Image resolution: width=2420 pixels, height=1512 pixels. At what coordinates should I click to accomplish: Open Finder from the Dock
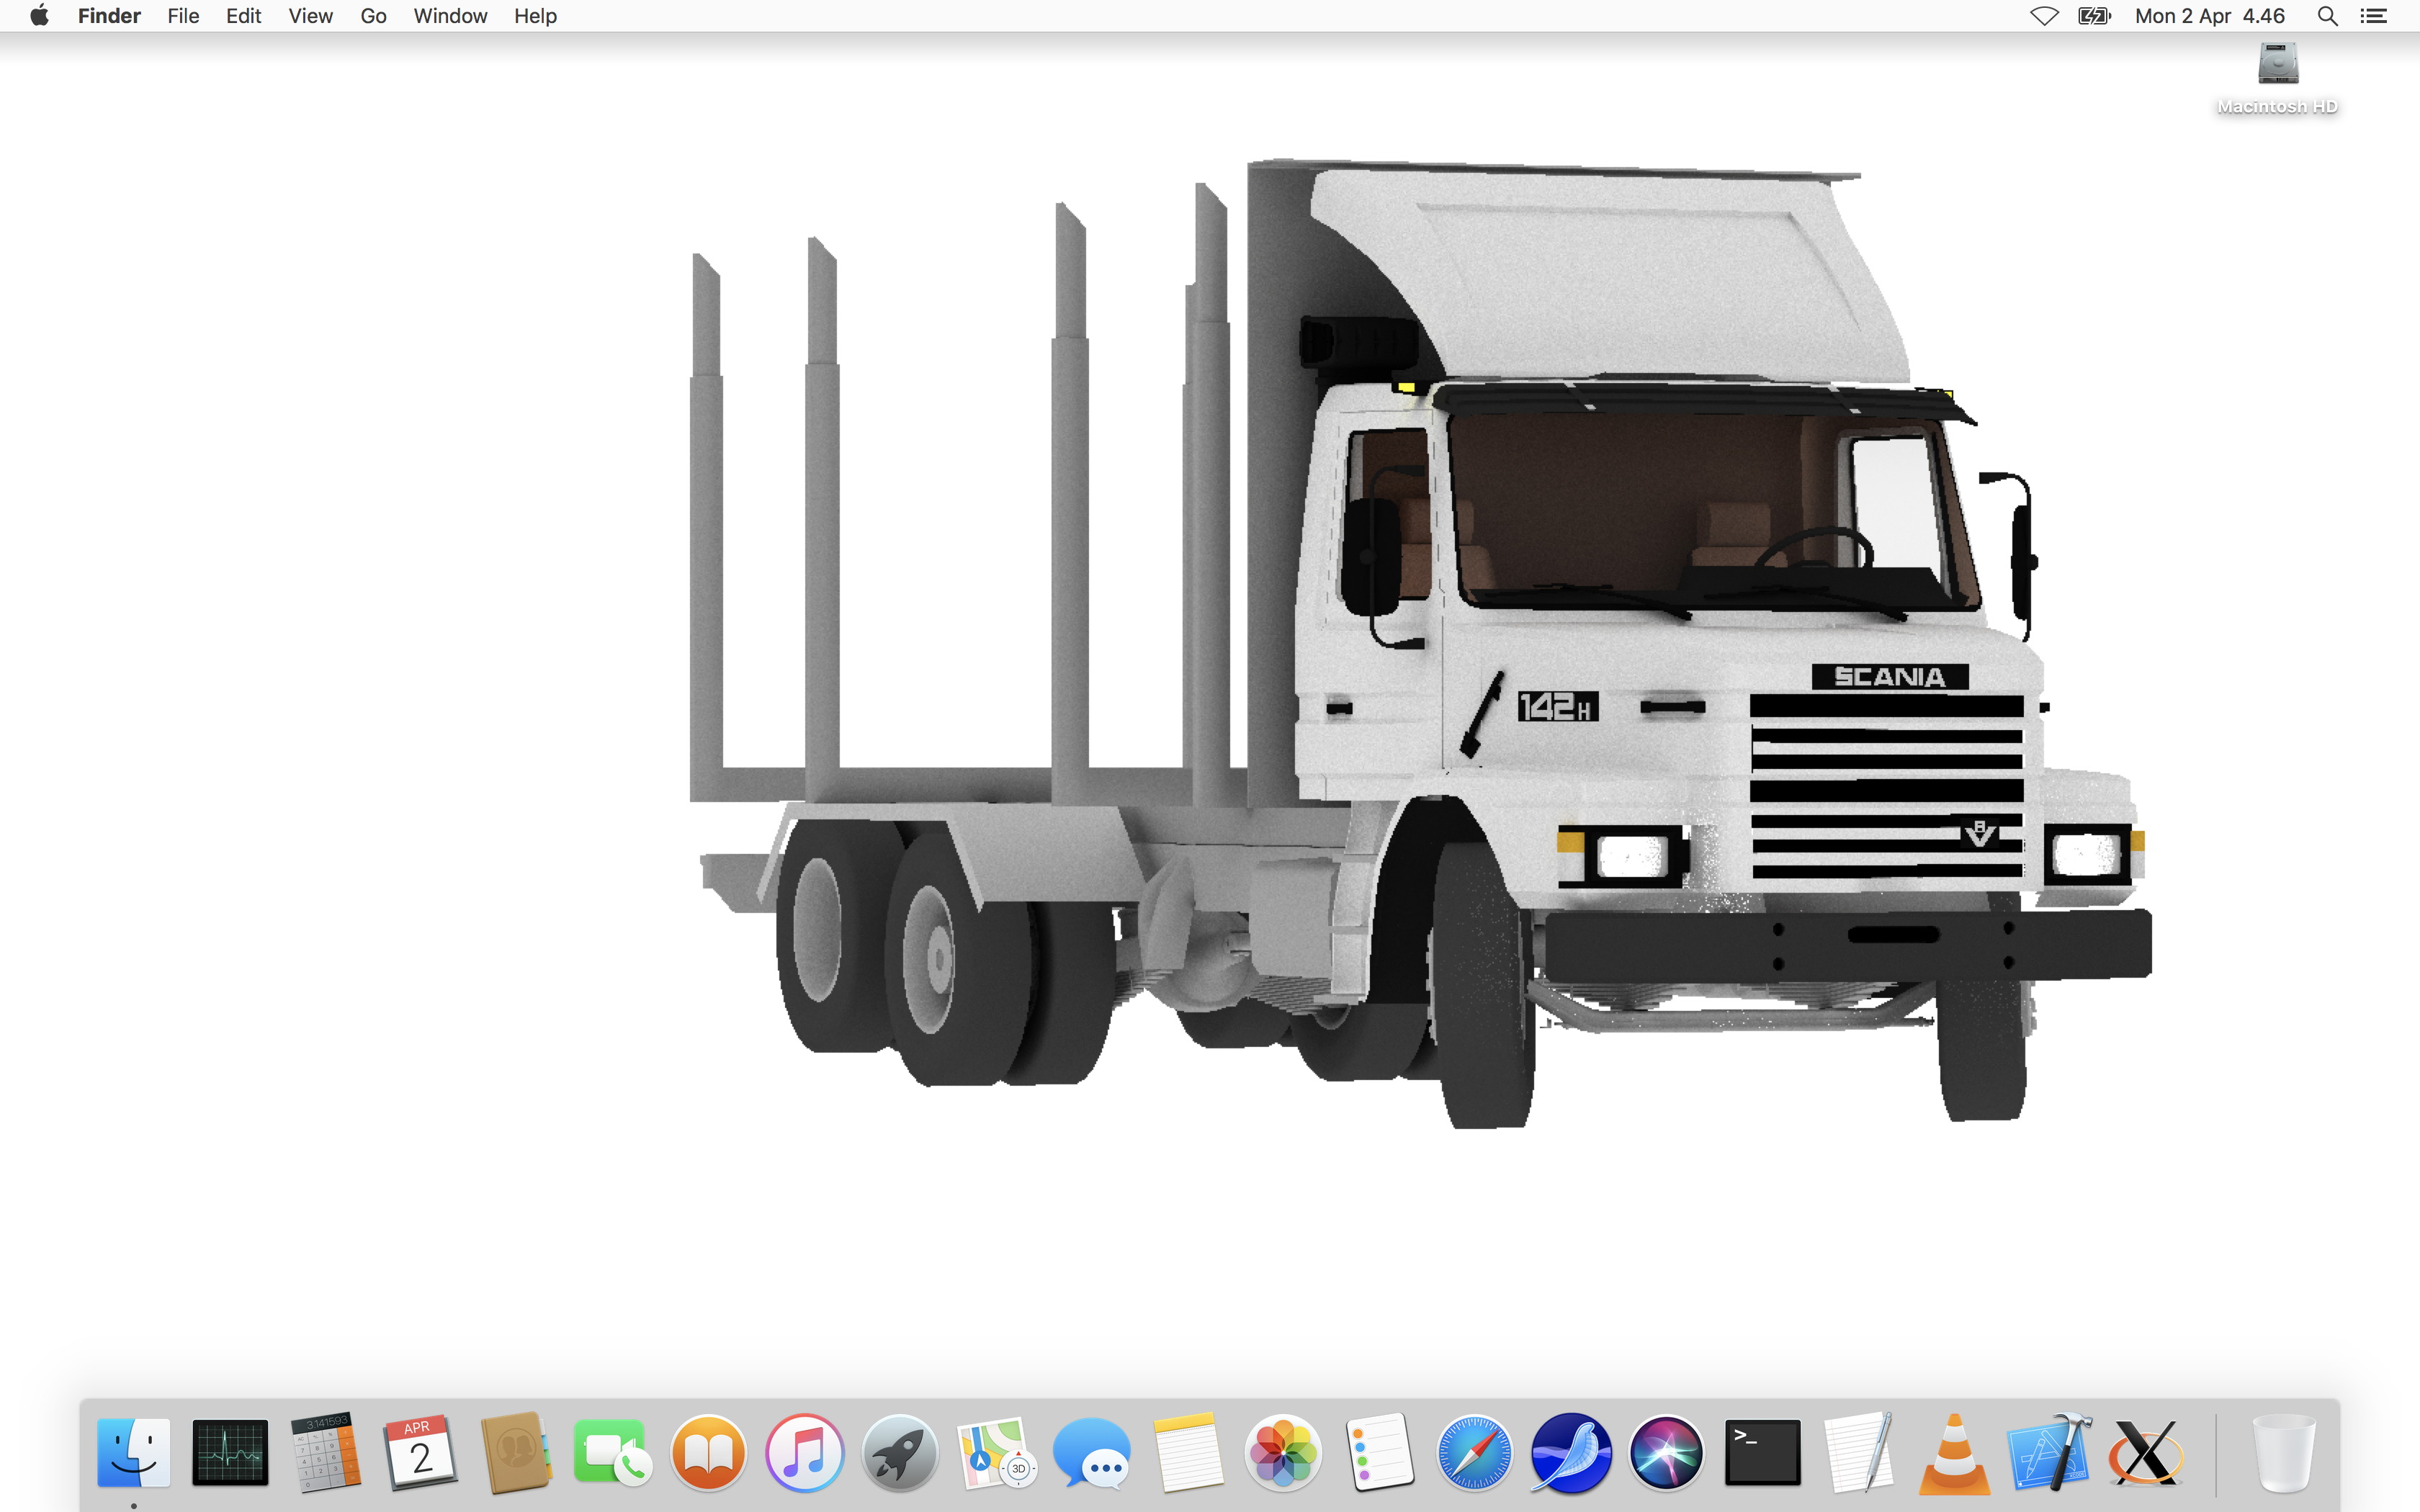[133, 1452]
